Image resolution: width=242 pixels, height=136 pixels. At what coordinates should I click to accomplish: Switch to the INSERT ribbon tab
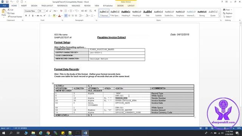coord(24,6)
